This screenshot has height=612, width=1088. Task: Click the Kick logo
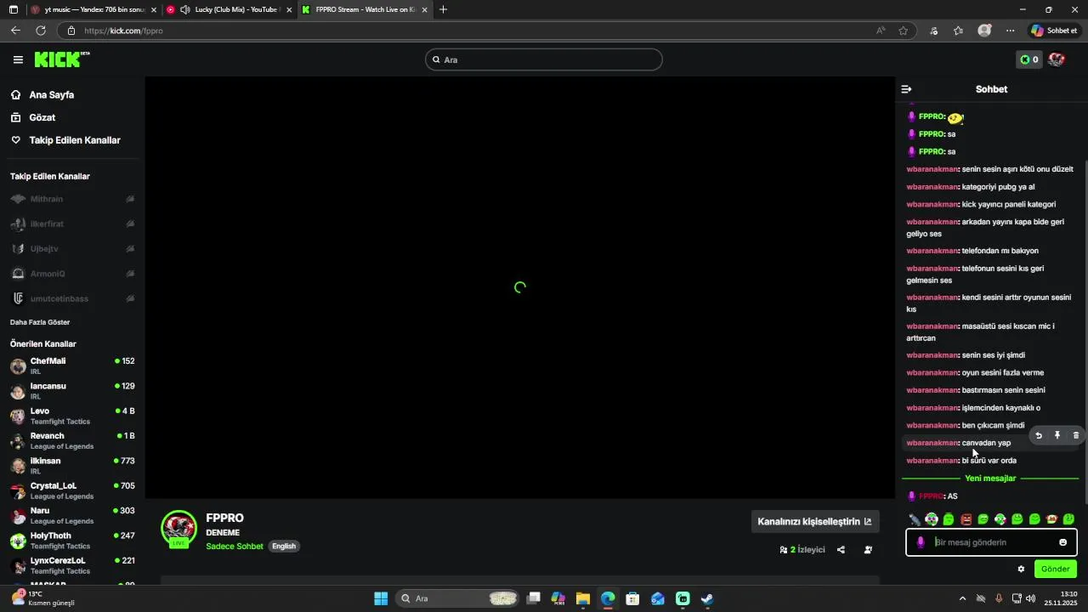61,59
